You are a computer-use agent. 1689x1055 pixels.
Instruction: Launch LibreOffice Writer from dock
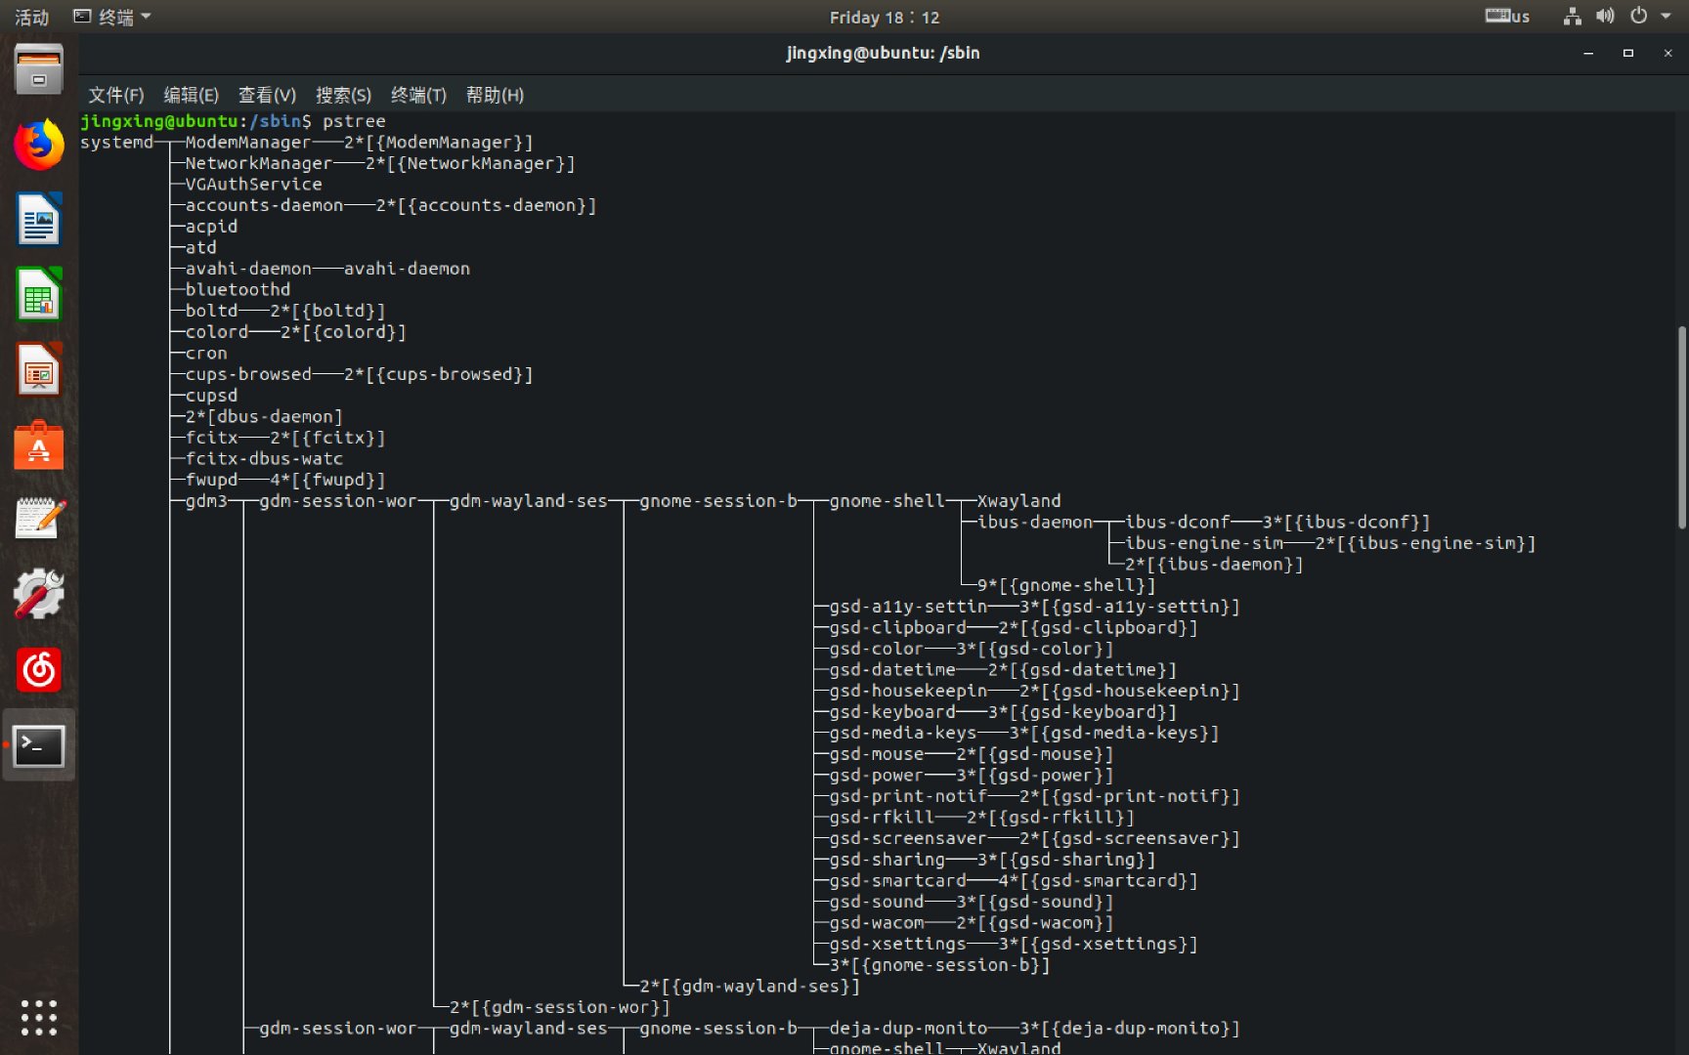[39, 220]
